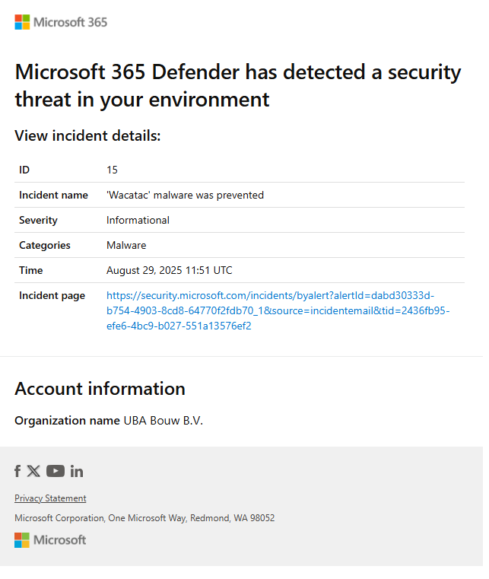This screenshot has height=579, width=489.
Task: Click the Account information heading
Action: (100, 389)
